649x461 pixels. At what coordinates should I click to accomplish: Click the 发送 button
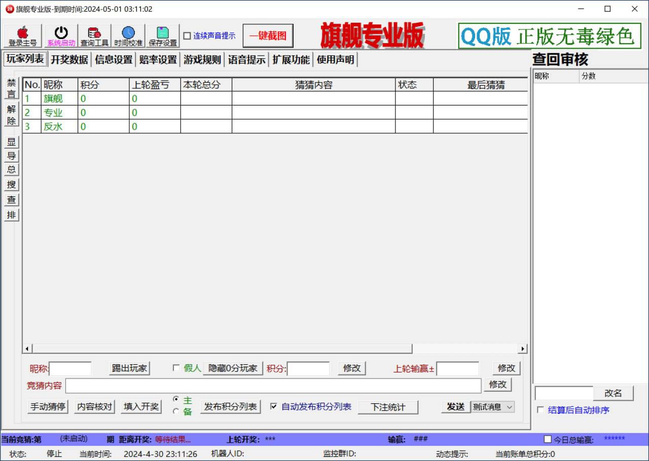tap(455, 407)
